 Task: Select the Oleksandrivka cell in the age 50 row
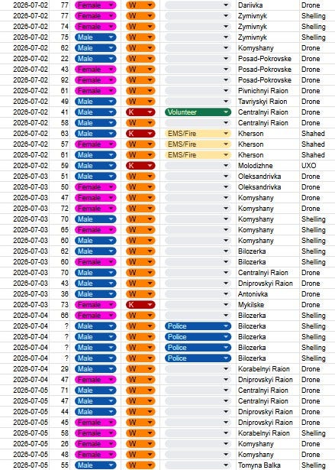(x=268, y=187)
